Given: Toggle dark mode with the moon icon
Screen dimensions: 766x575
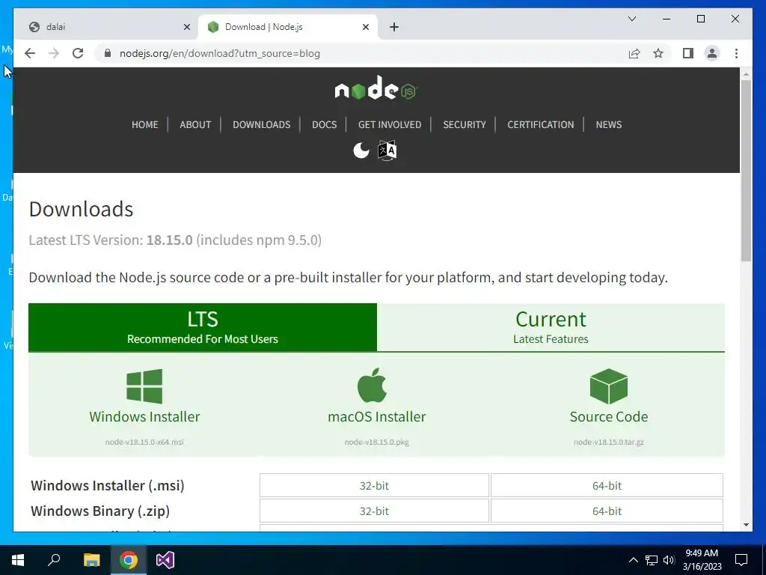Looking at the screenshot, I should (x=361, y=150).
